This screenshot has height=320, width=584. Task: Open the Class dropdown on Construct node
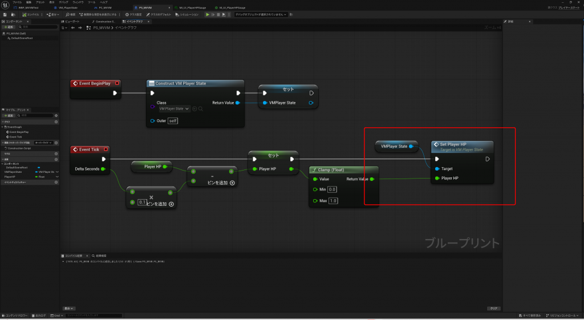[x=174, y=108]
